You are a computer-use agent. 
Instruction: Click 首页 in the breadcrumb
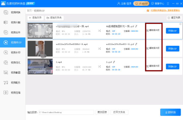[29, 11]
